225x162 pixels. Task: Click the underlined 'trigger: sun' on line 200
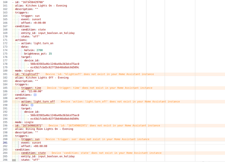coord(30,139)
